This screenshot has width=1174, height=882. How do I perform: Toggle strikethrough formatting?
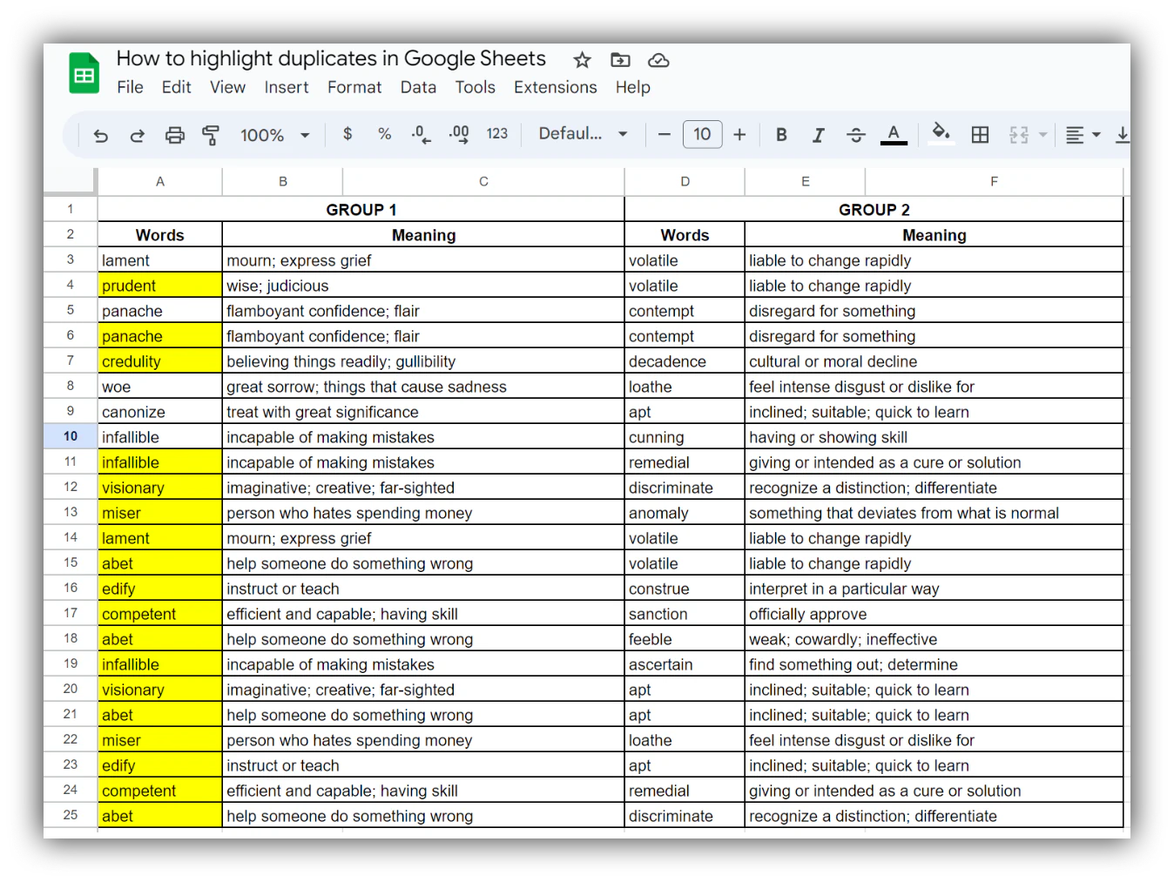pos(856,135)
